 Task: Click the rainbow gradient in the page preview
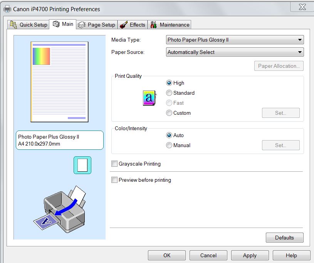[x=41, y=56]
